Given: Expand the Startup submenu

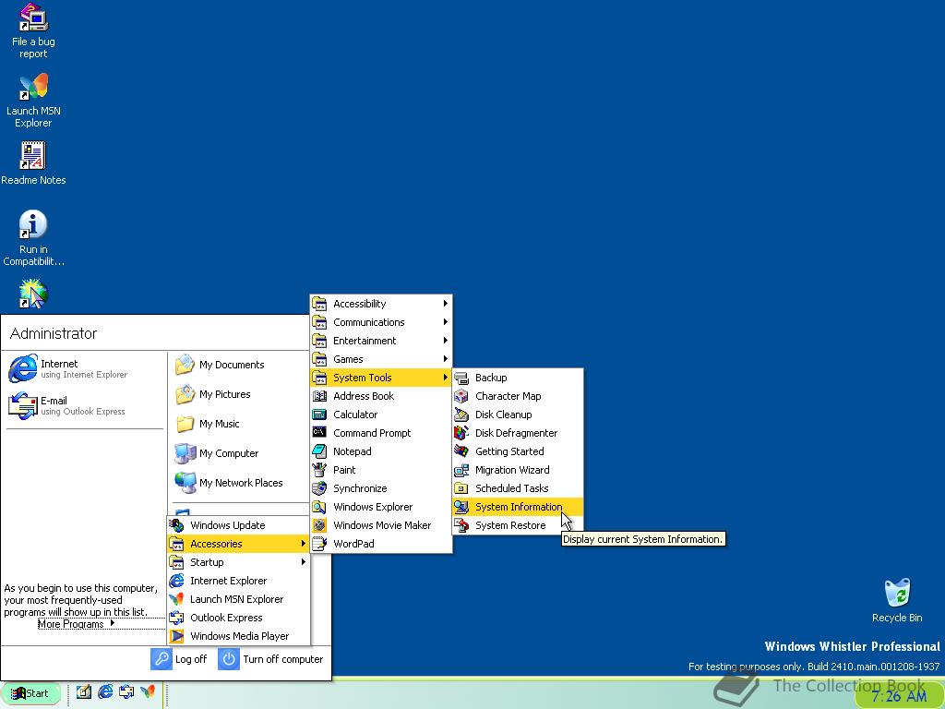Looking at the screenshot, I should (x=239, y=562).
